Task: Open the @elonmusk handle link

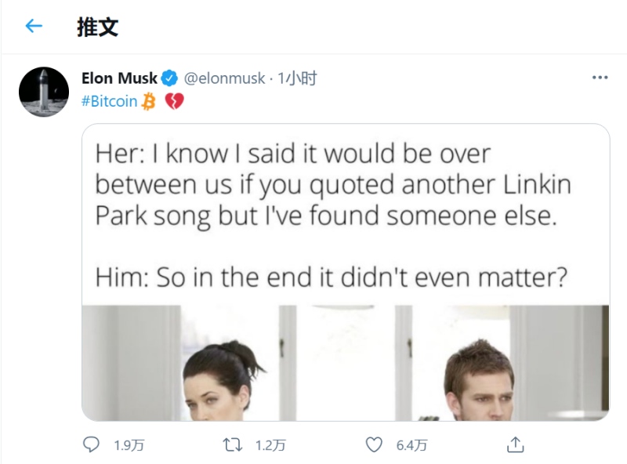Action: [x=224, y=78]
